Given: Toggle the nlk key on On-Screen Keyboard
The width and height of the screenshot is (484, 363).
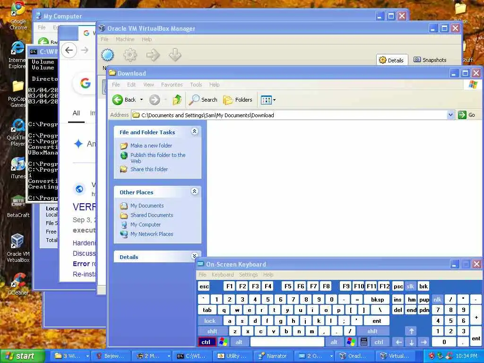Looking at the screenshot, I should coord(437,300).
